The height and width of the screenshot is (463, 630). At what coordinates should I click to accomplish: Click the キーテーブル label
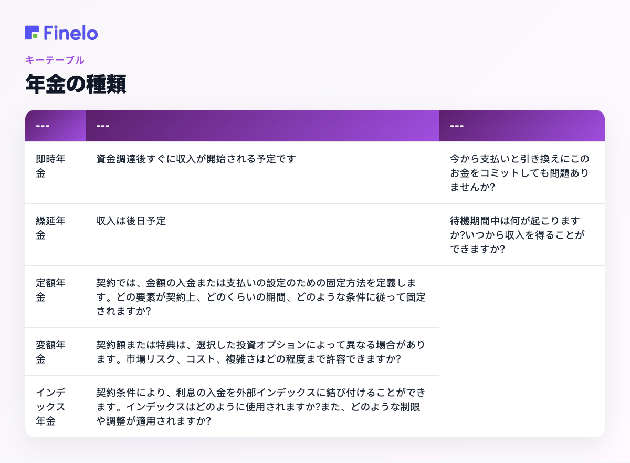[55, 60]
